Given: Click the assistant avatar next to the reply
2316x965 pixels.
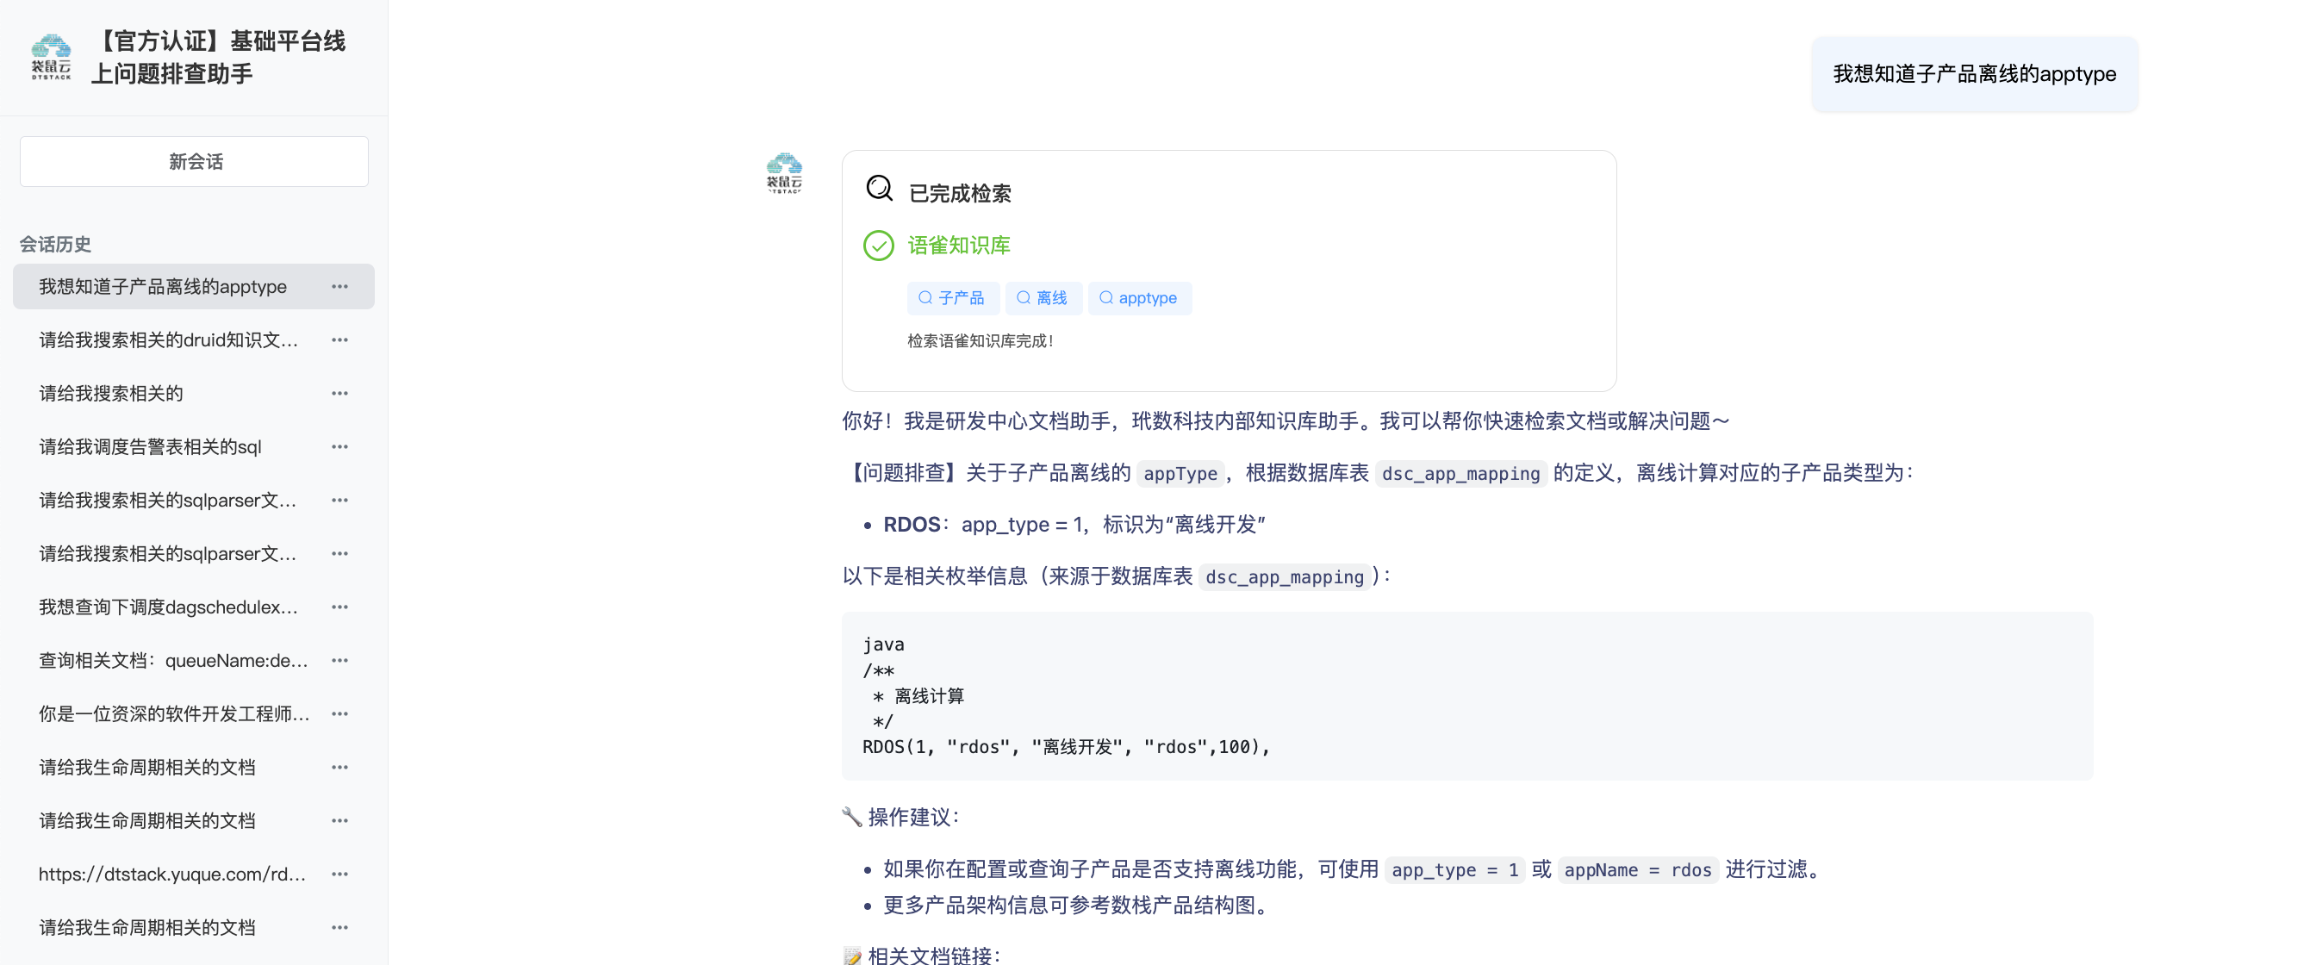Looking at the screenshot, I should pos(784,172).
